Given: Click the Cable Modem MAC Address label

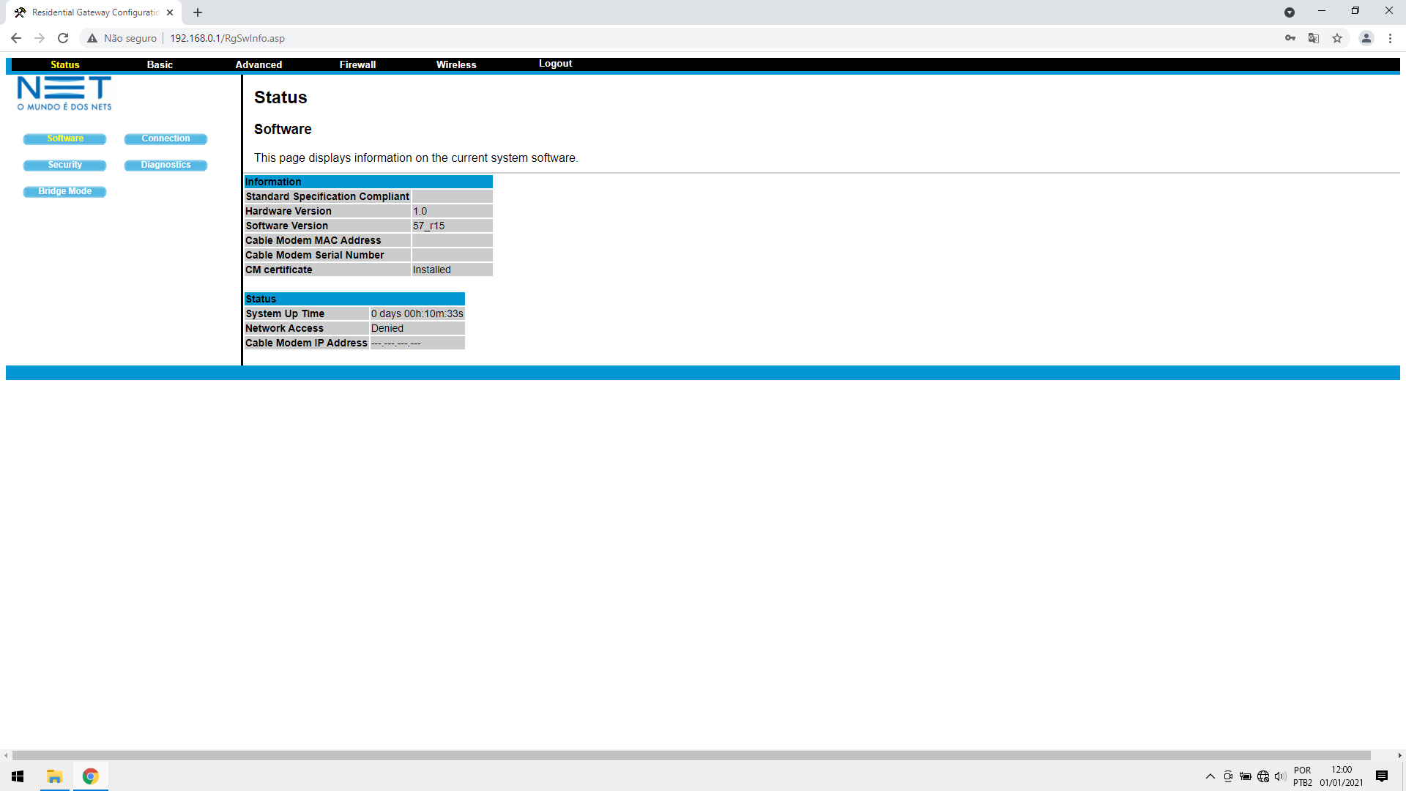Looking at the screenshot, I should pyautogui.click(x=313, y=240).
